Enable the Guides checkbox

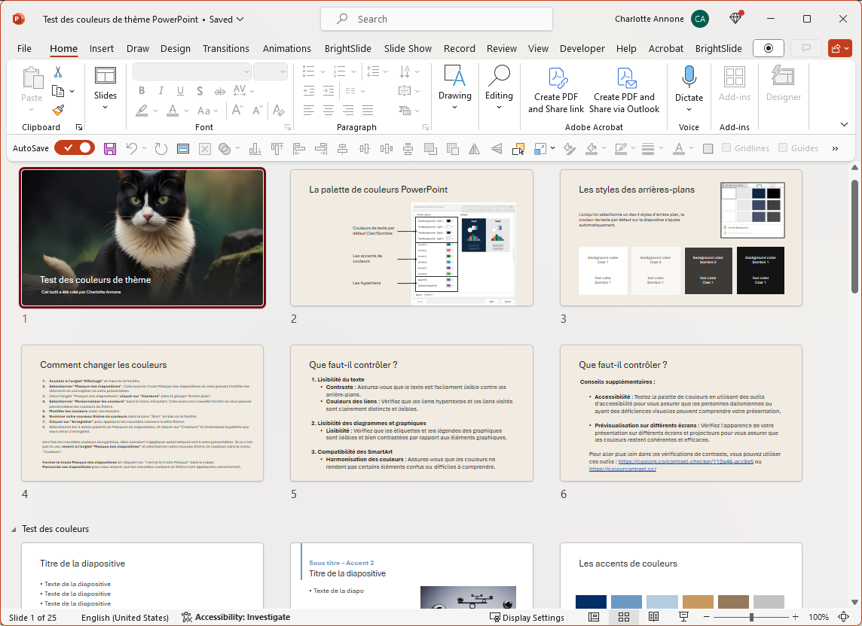783,147
